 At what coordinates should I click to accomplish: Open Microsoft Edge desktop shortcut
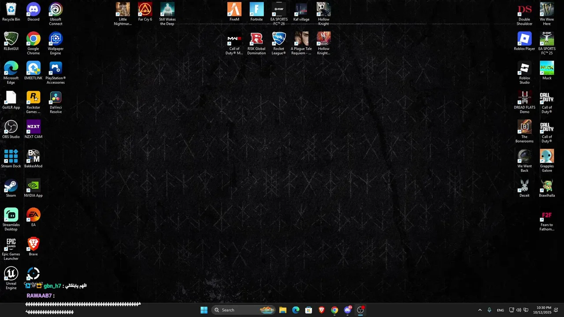pos(11,73)
